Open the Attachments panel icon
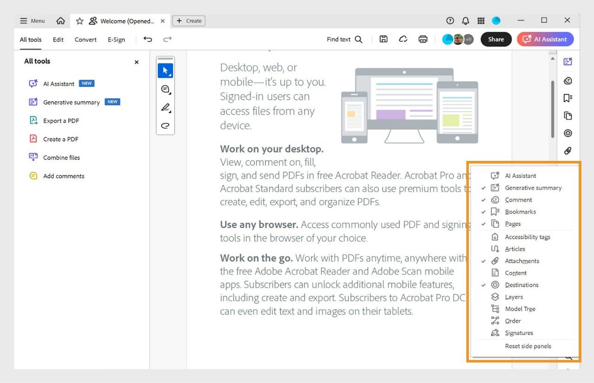 568,150
